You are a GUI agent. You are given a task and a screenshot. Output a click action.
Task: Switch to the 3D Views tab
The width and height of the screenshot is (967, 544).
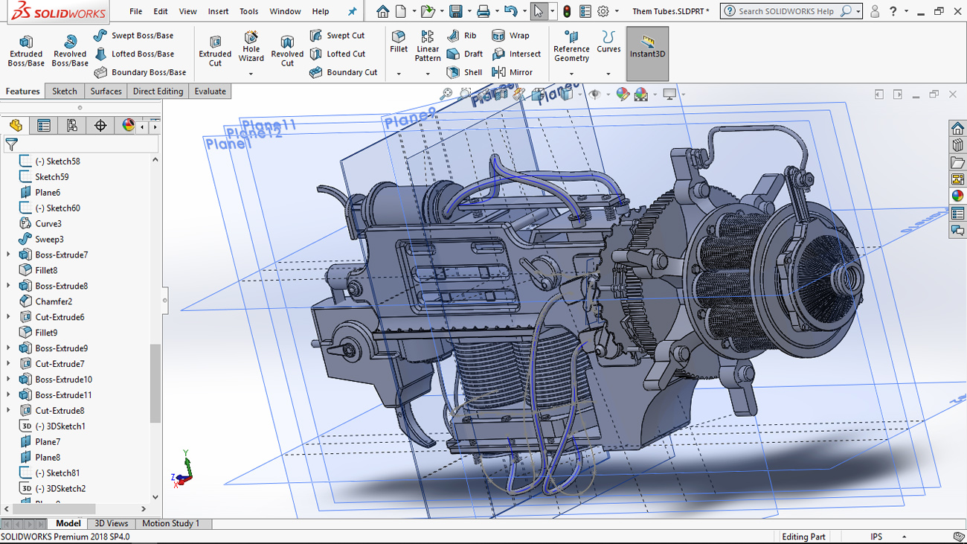[x=112, y=523]
